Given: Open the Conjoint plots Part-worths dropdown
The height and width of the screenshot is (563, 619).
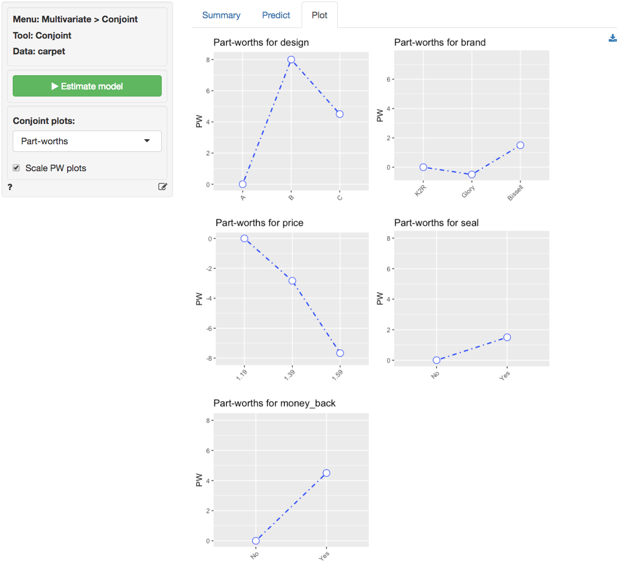Looking at the screenshot, I should pyautogui.click(x=87, y=141).
